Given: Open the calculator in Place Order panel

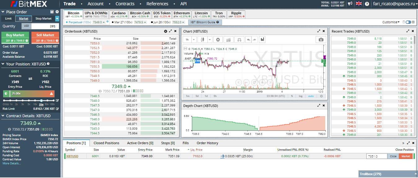Looking at the screenshot, I should (52, 12).
